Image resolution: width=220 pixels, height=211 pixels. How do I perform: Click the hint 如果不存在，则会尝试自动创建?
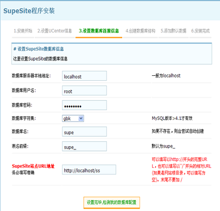(x=178, y=131)
